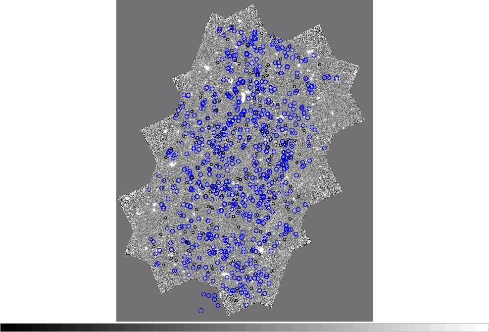Click the topmost point of the star-shaped mosaic
Viewport: 489px width, 332px height.
click(x=253, y=5)
